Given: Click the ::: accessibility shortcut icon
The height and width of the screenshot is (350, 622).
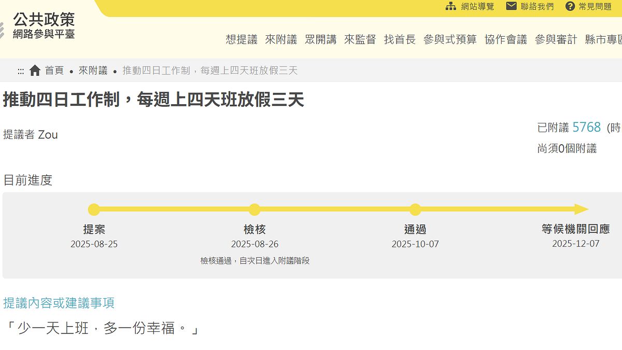Looking at the screenshot, I should pyautogui.click(x=21, y=70).
